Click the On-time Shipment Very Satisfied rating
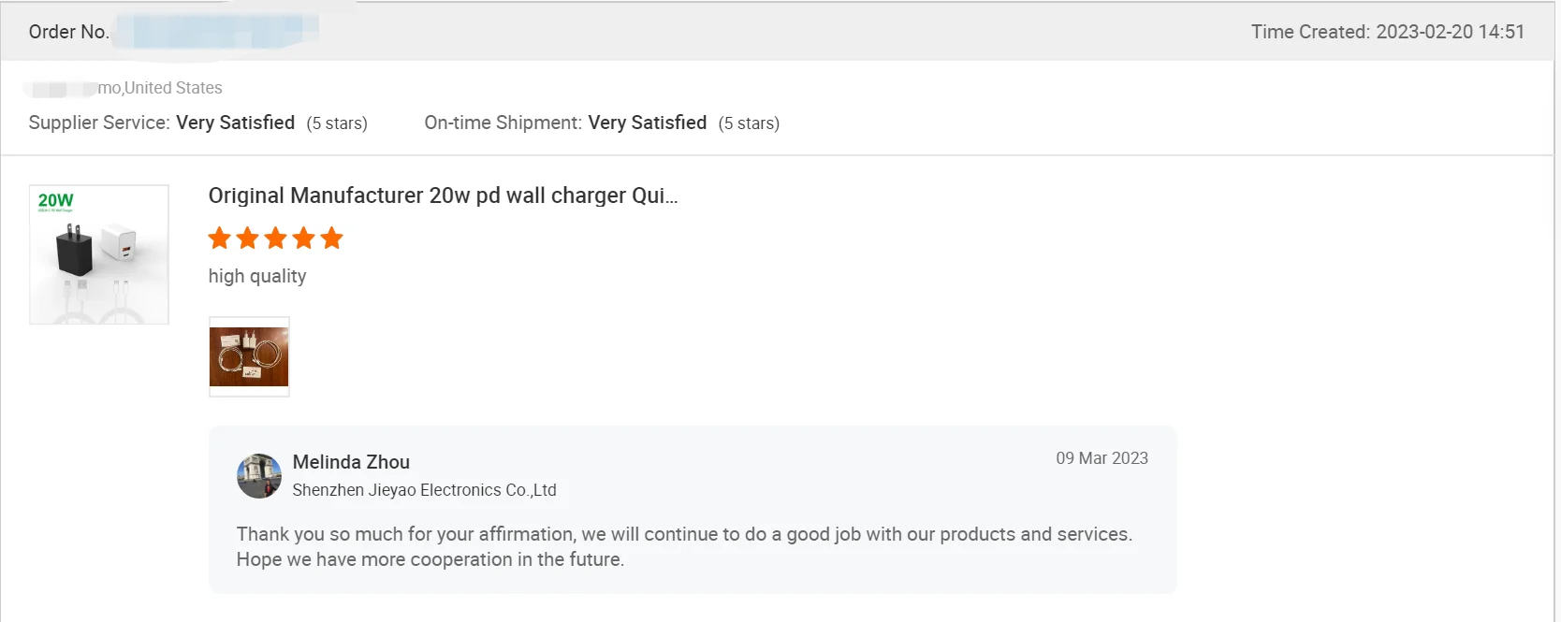This screenshot has width=1561, height=622. (x=647, y=123)
